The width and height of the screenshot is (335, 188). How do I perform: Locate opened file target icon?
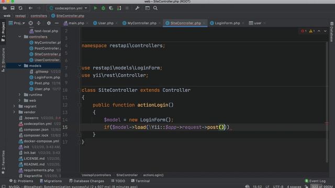31,23
